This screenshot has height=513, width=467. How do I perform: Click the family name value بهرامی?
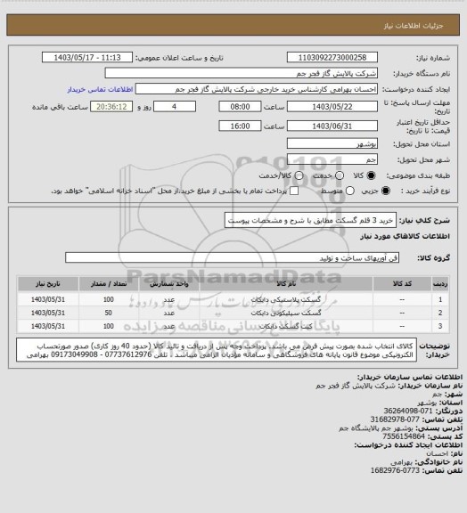click(x=402, y=462)
